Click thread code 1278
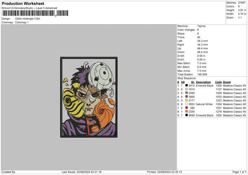The image size is (248, 175). point(219,112)
